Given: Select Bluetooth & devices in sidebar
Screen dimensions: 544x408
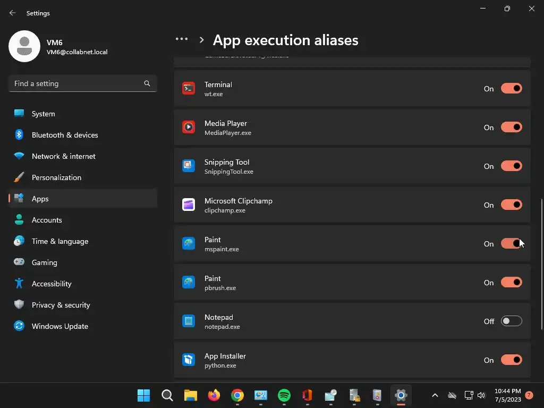Looking at the screenshot, I should 64,135.
